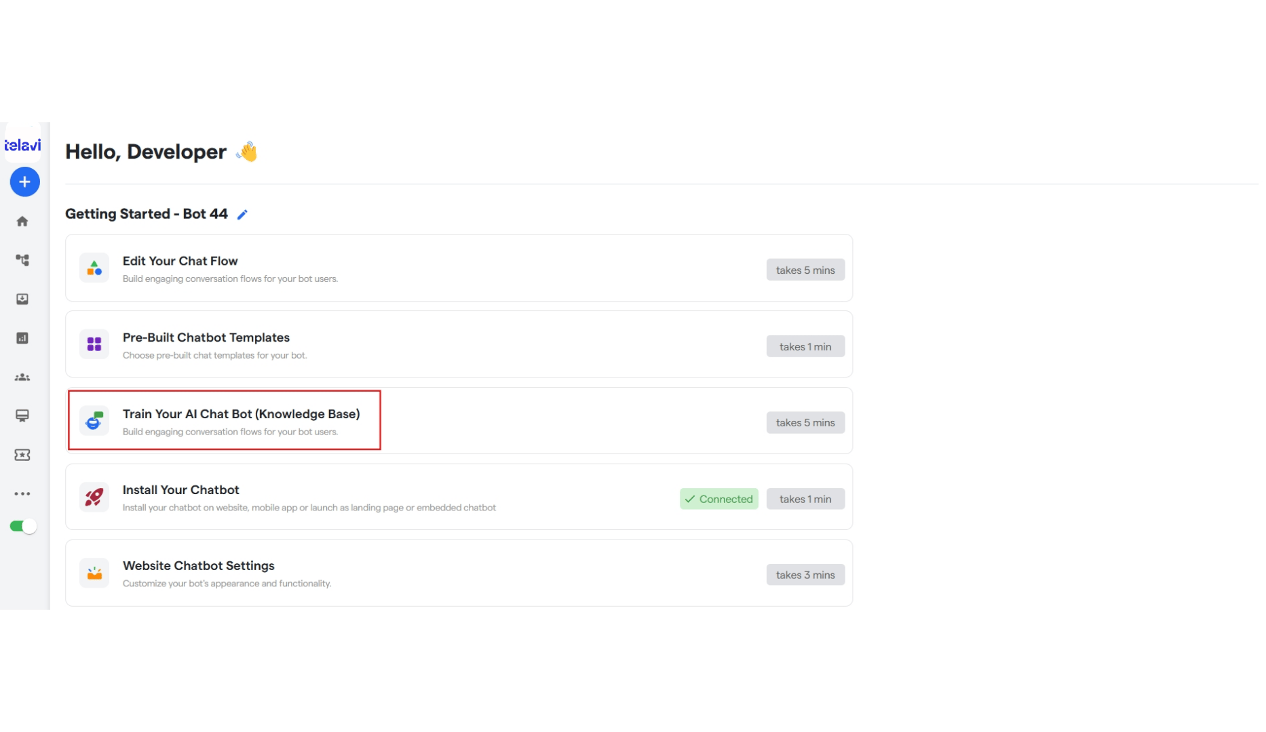Viewport: 1266px width, 732px height.
Task: Click the telavi logo in sidebar
Action: pos(22,145)
